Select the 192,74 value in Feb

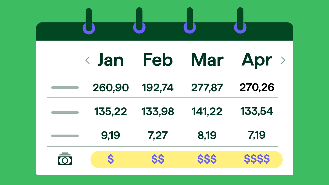point(158,88)
